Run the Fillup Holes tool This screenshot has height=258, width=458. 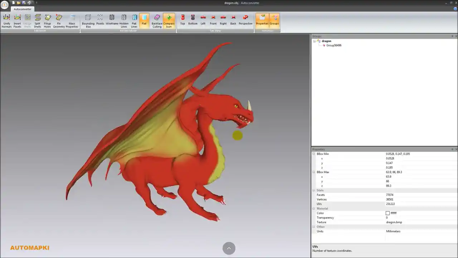point(48,21)
